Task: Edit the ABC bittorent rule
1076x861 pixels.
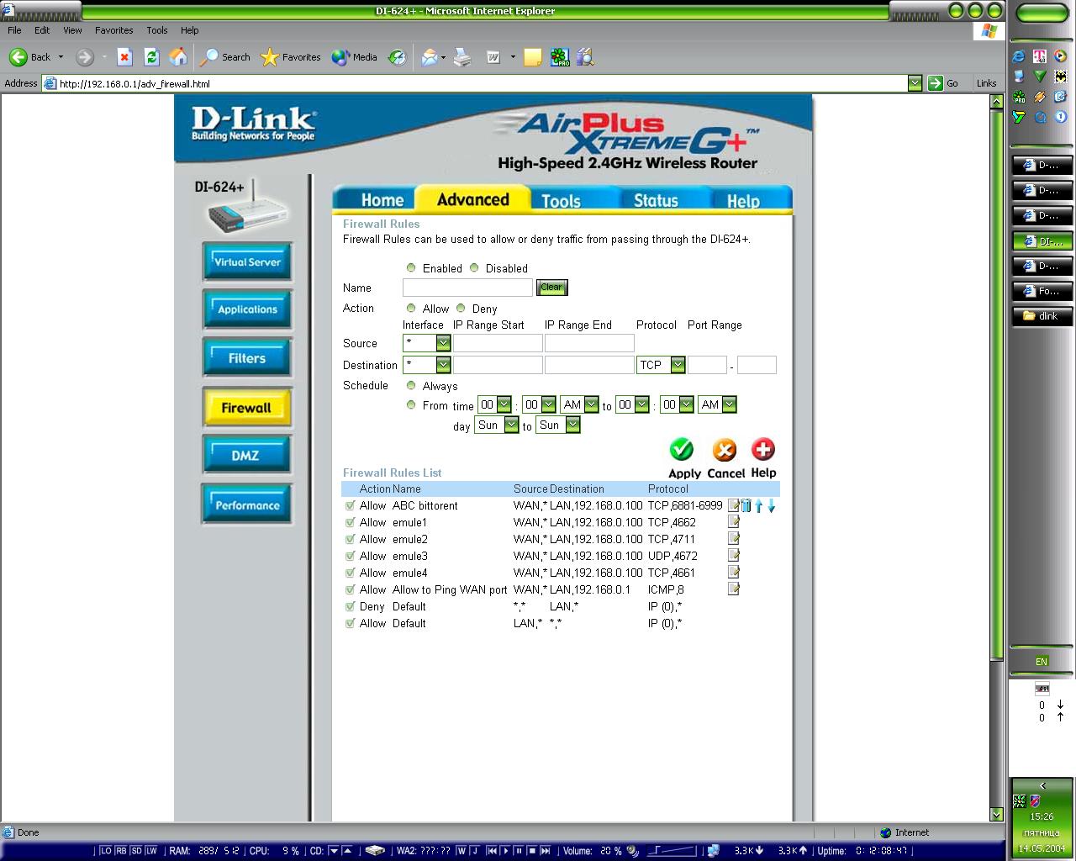Action: pos(734,505)
